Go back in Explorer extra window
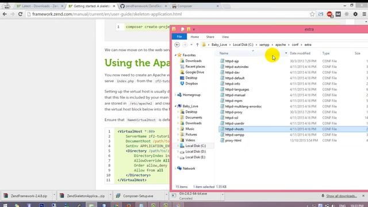 pos(177,45)
